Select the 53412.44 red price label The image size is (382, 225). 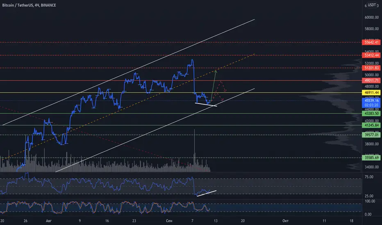pyautogui.click(x=371, y=55)
